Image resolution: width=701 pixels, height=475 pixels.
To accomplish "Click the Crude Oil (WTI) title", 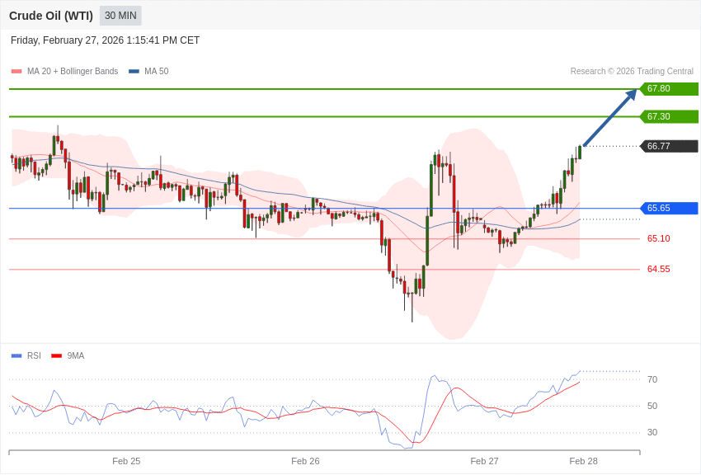I will 51,16.
